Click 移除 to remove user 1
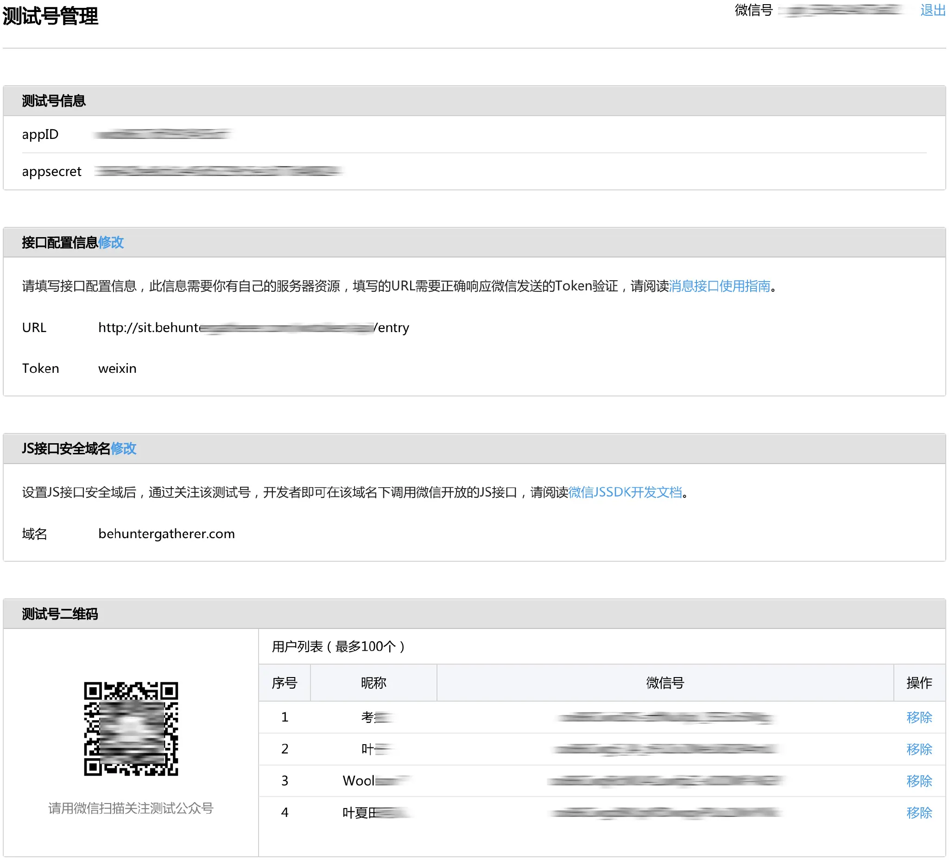The height and width of the screenshot is (860, 949). pyautogui.click(x=919, y=717)
